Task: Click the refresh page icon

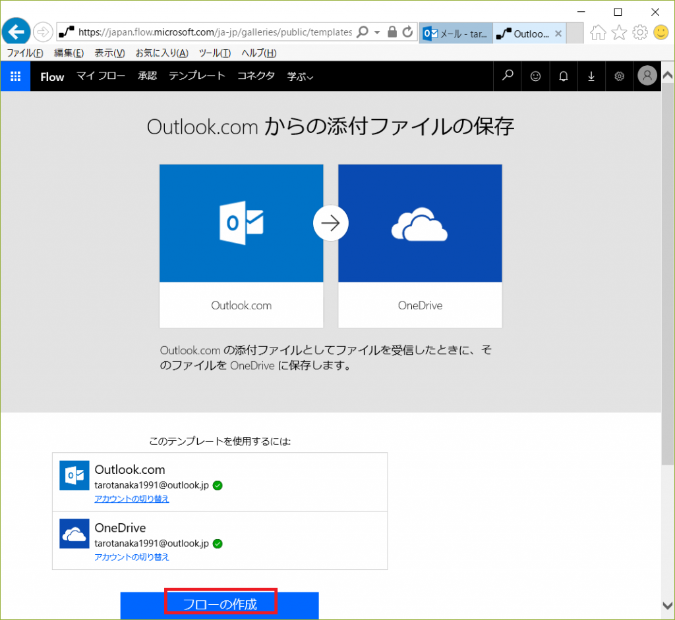Action: [x=407, y=32]
